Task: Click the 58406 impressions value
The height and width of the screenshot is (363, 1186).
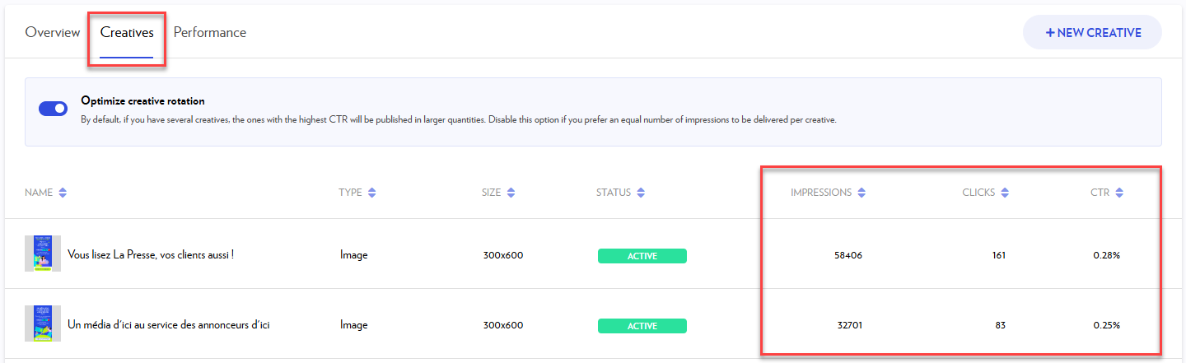Action: click(847, 256)
